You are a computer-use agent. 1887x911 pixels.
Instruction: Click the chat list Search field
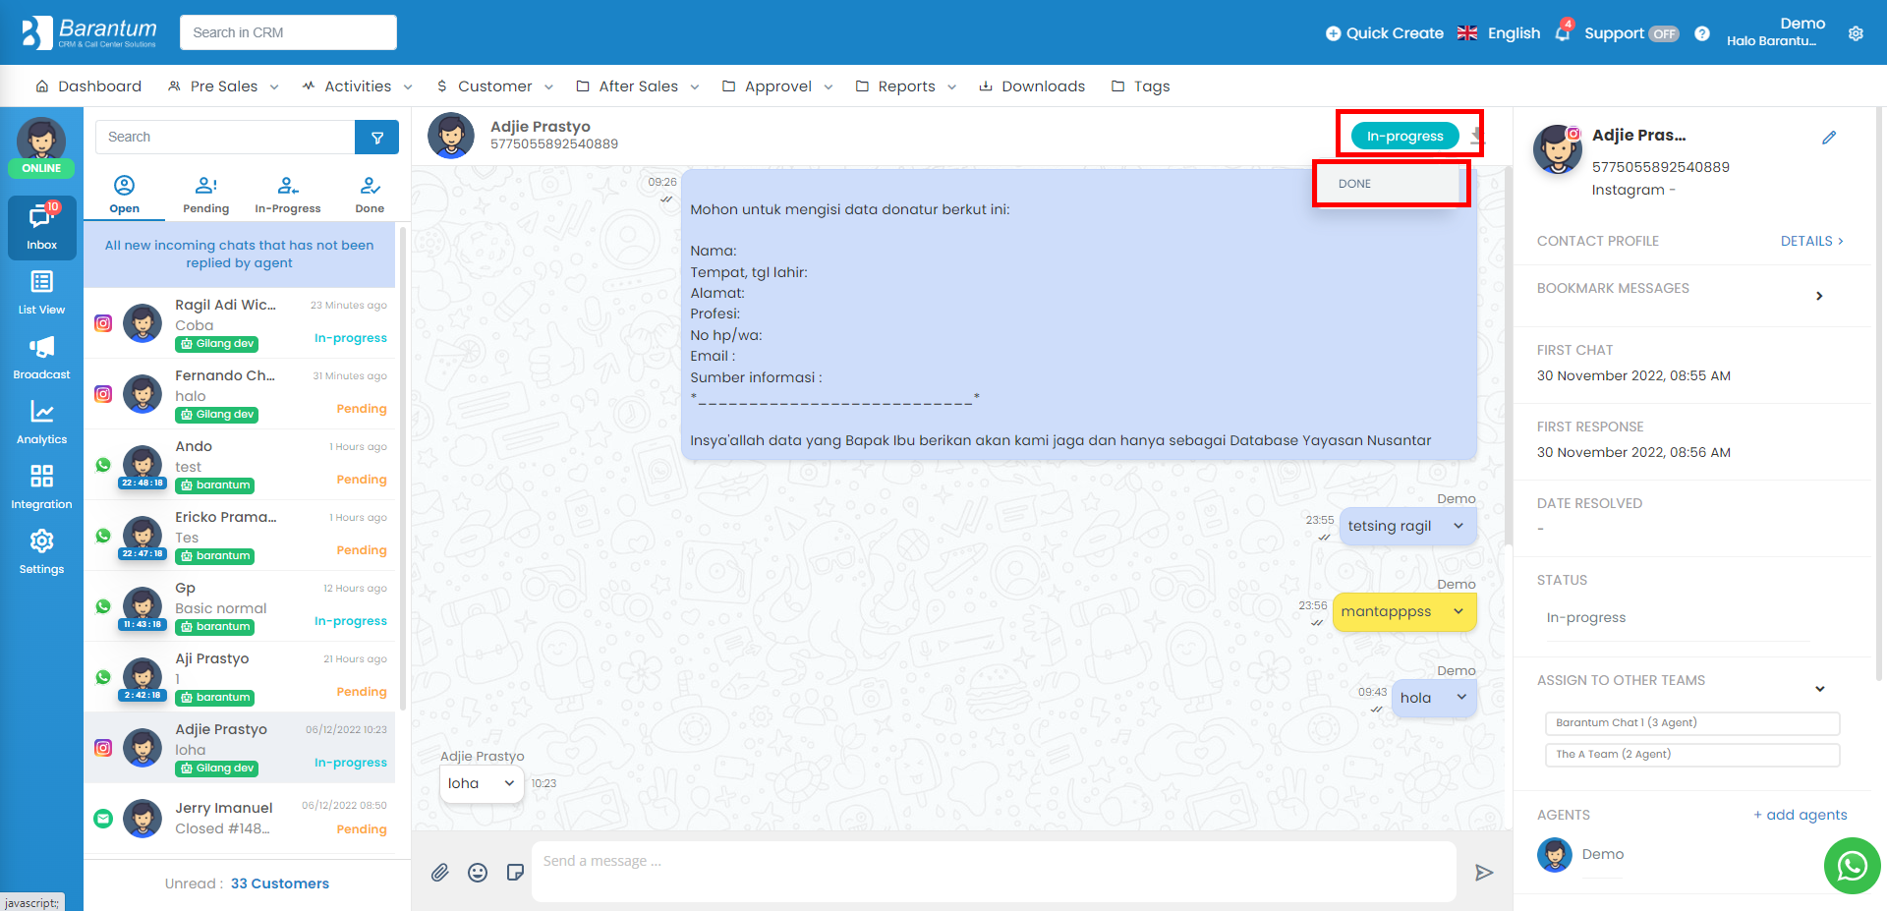225,138
